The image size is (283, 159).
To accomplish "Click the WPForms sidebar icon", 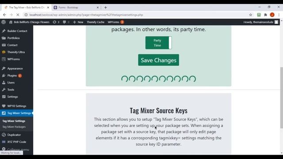I will pyautogui.click(x=4, y=59).
